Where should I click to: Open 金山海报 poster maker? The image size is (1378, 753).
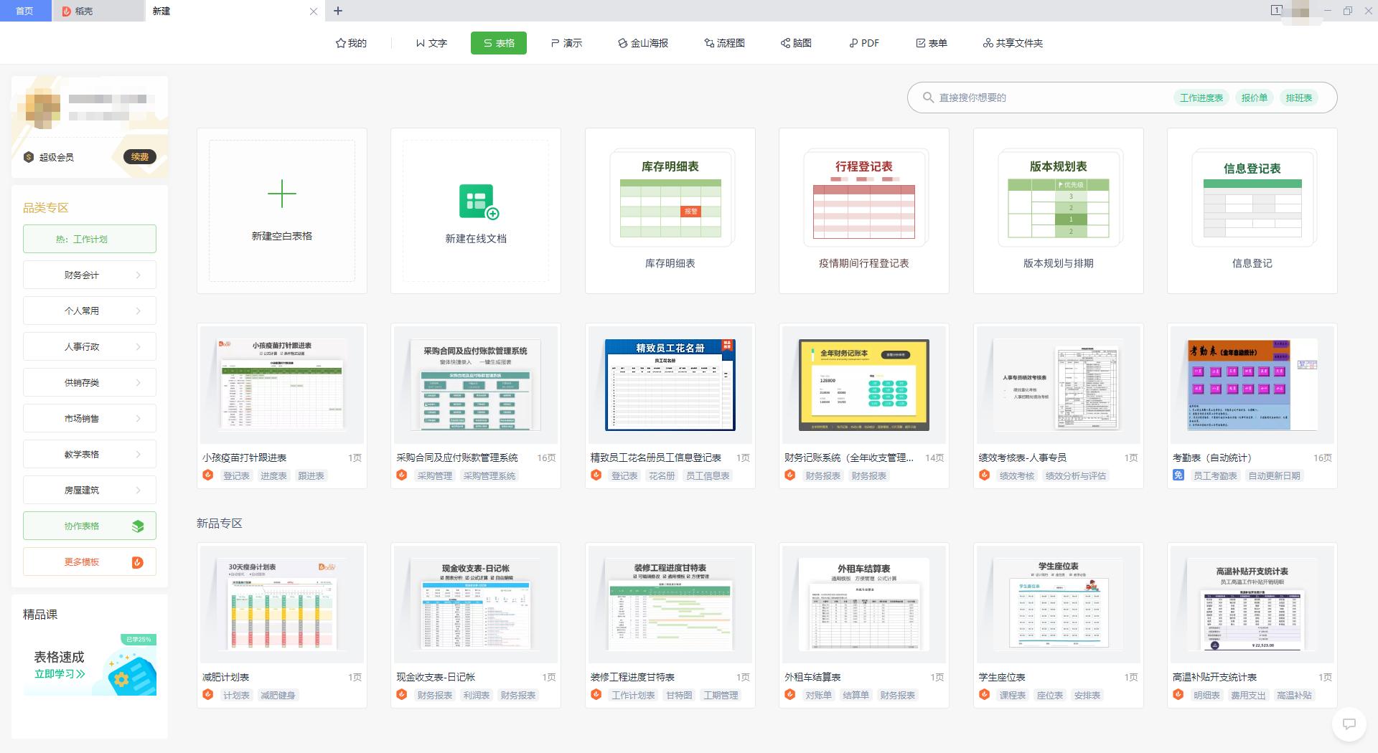[x=642, y=43]
